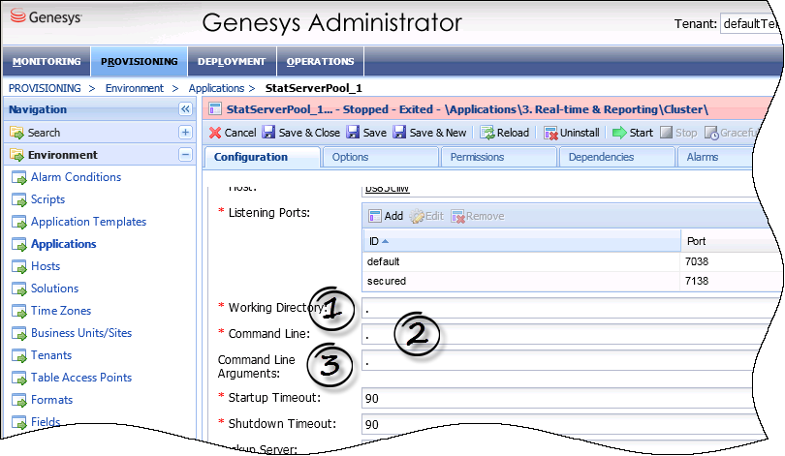Open the DEPLOYMENT menu tab
This screenshot has width=785, height=456.
(x=231, y=61)
